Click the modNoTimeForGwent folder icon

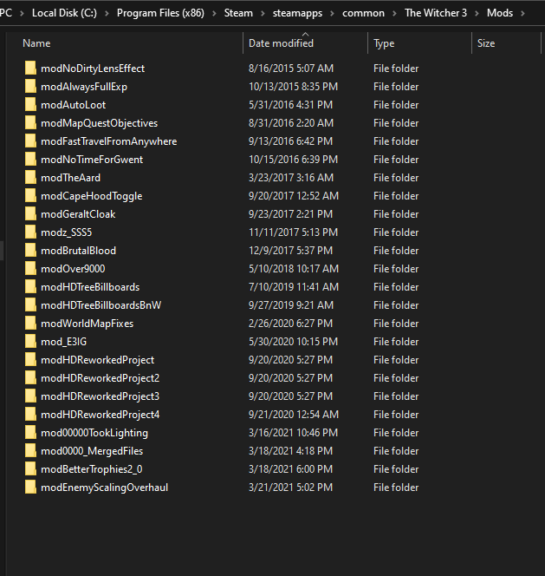pyautogui.click(x=30, y=160)
